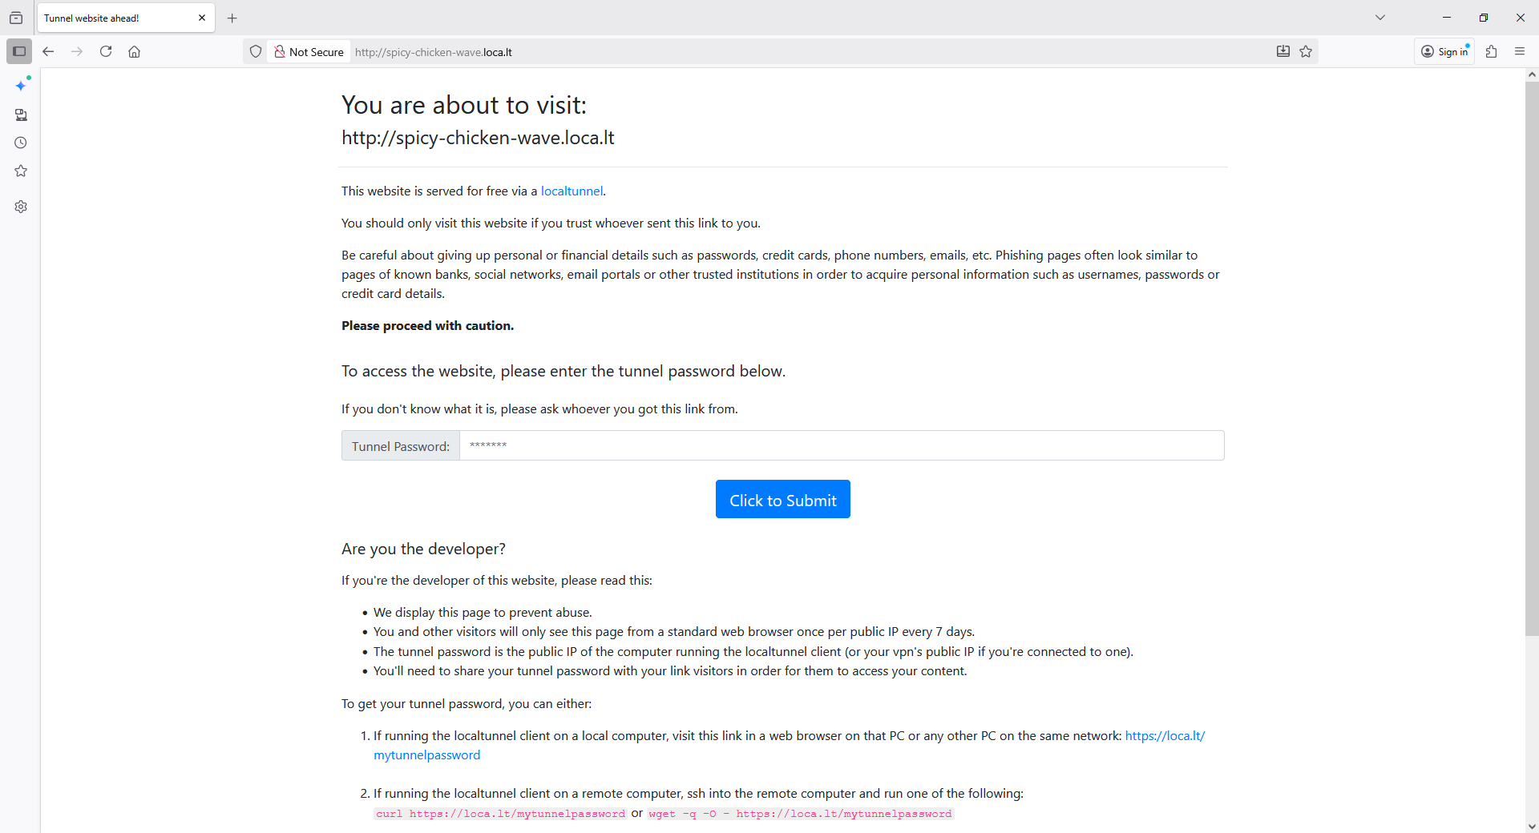Open the Extensions puzzle icon
The width and height of the screenshot is (1539, 833).
pyautogui.click(x=1491, y=51)
